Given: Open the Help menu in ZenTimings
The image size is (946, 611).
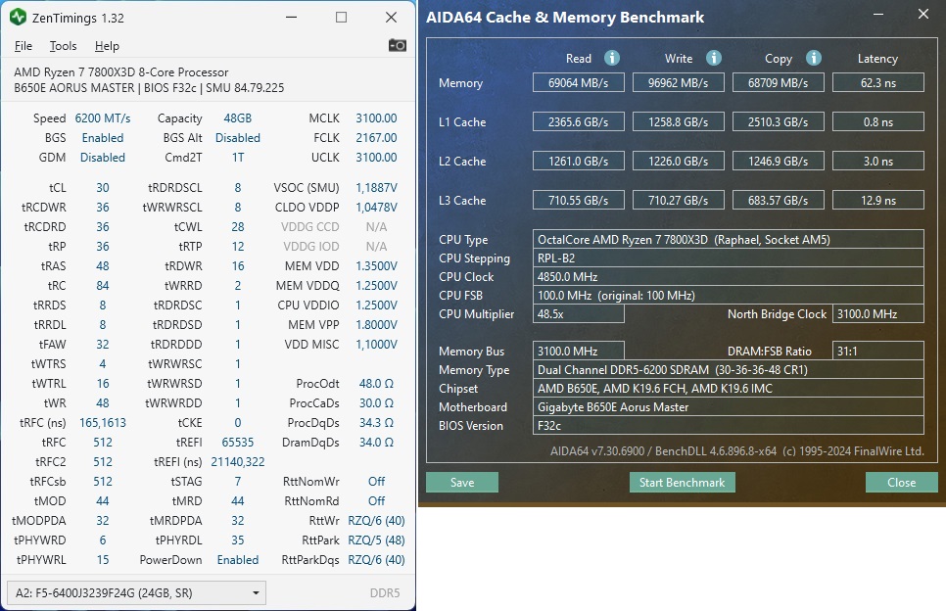Looking at the screenshot, I should (107, 46).
